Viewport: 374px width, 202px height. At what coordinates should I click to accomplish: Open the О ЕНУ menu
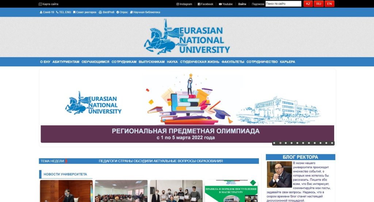point(45,62)
